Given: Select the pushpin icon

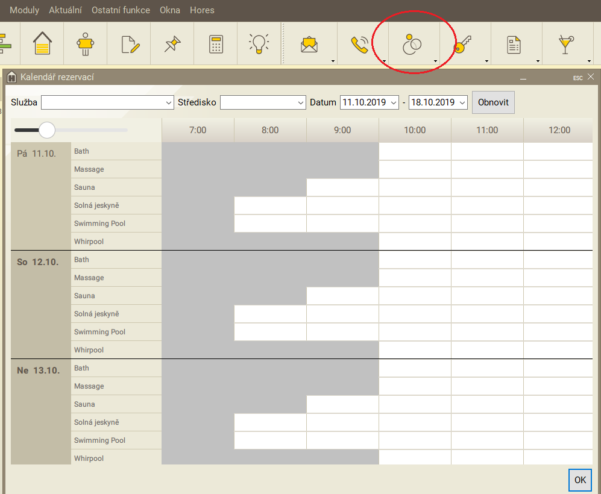Looking at the screenshot, I should (x=172, y=44).
